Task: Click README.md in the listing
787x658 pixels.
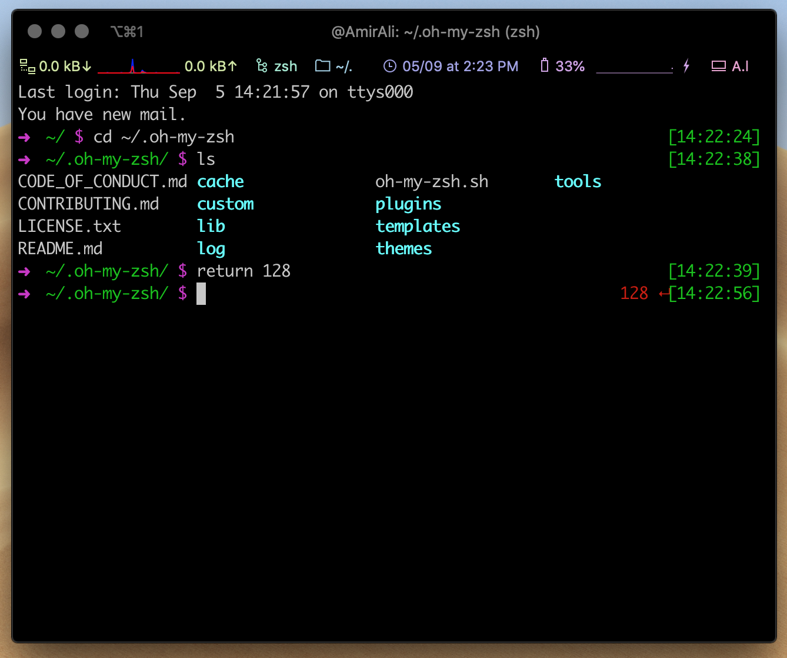Action: tap(60, 248)
